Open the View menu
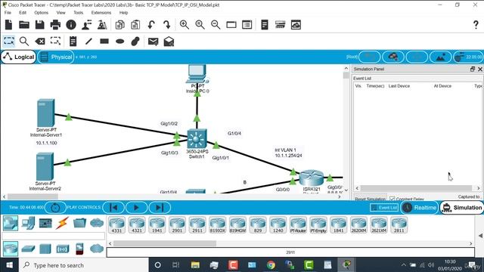Screen dimensions: 484x272 pyautogui.click(x=60, y=13)
